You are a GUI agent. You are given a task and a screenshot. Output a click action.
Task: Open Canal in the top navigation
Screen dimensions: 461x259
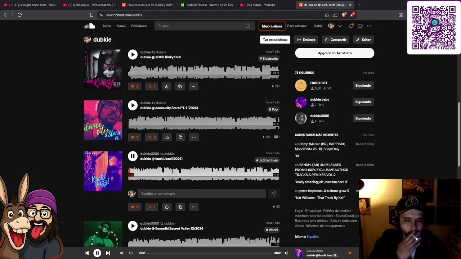tap(121, 26)
